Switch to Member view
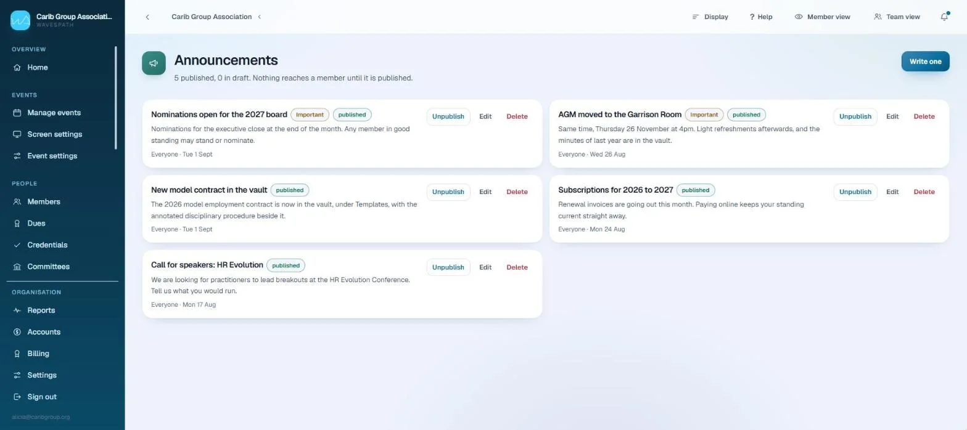This screenshot has width=967, height=430. coord(822,17)
